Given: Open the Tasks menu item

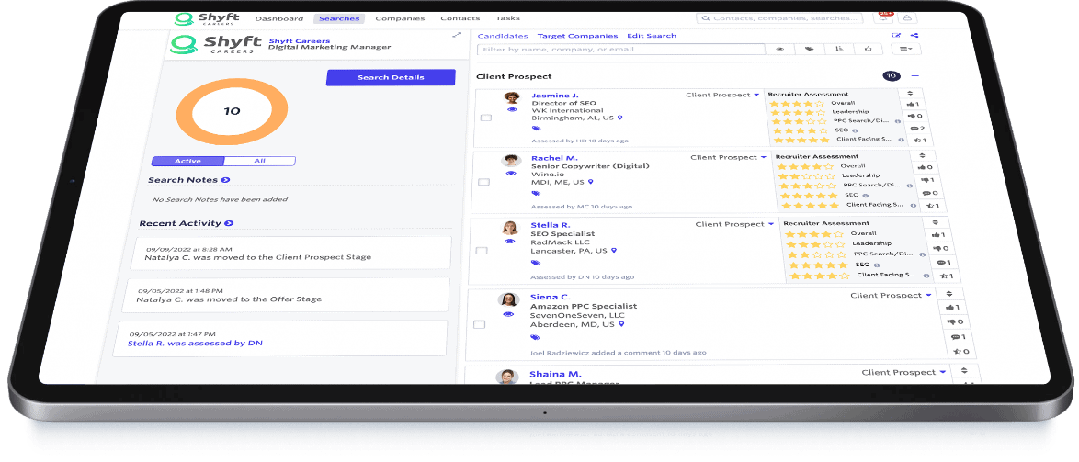Looking at the screenshot, I should coord(507,18).
